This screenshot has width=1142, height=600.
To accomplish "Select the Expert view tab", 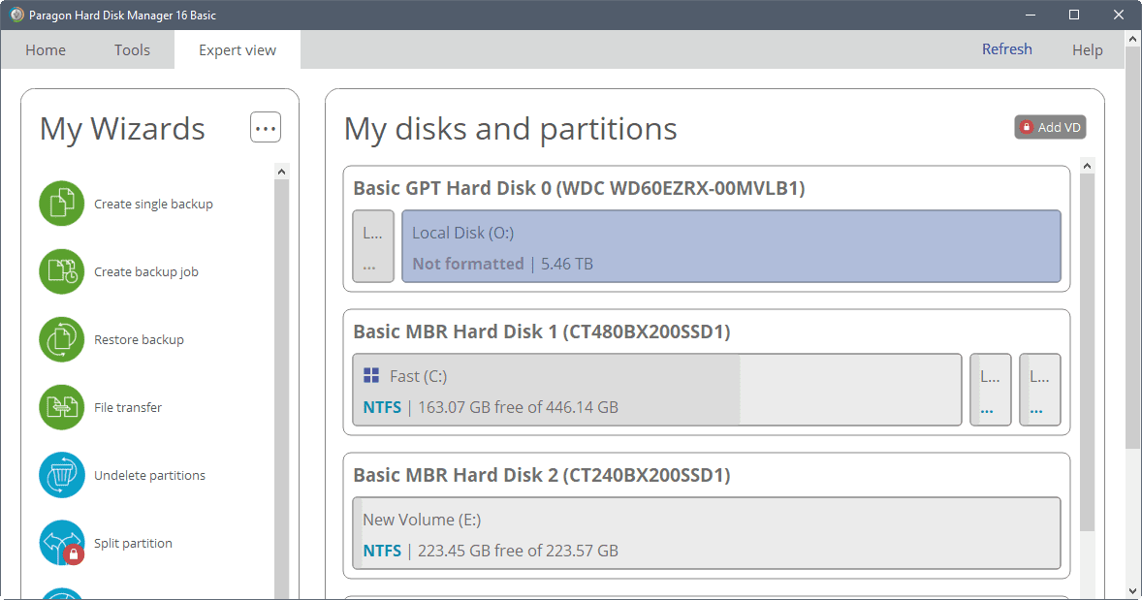I will click(x=238, y=49).
